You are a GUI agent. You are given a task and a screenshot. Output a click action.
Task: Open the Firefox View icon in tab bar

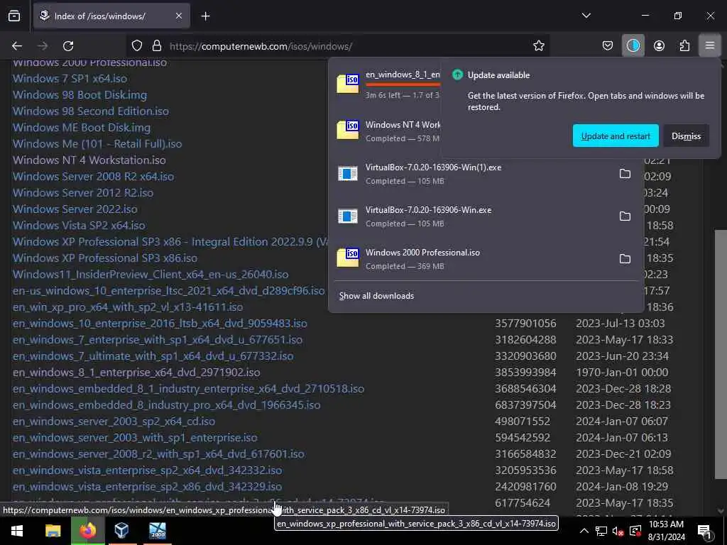tap(14, 16)
